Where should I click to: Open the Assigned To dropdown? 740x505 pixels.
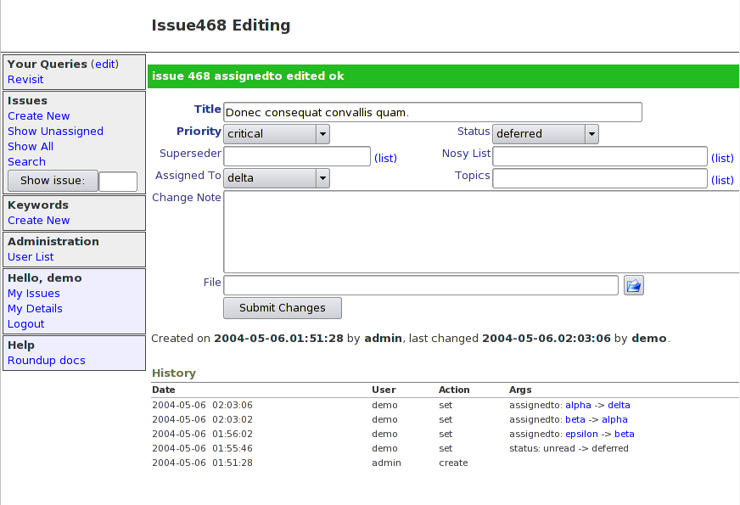277,178
